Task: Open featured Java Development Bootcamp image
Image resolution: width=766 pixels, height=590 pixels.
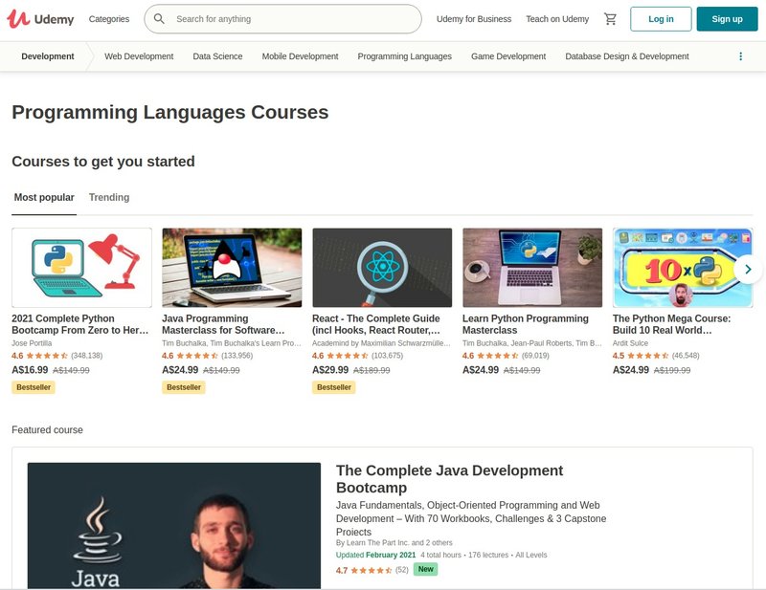Action: [174, 526]
